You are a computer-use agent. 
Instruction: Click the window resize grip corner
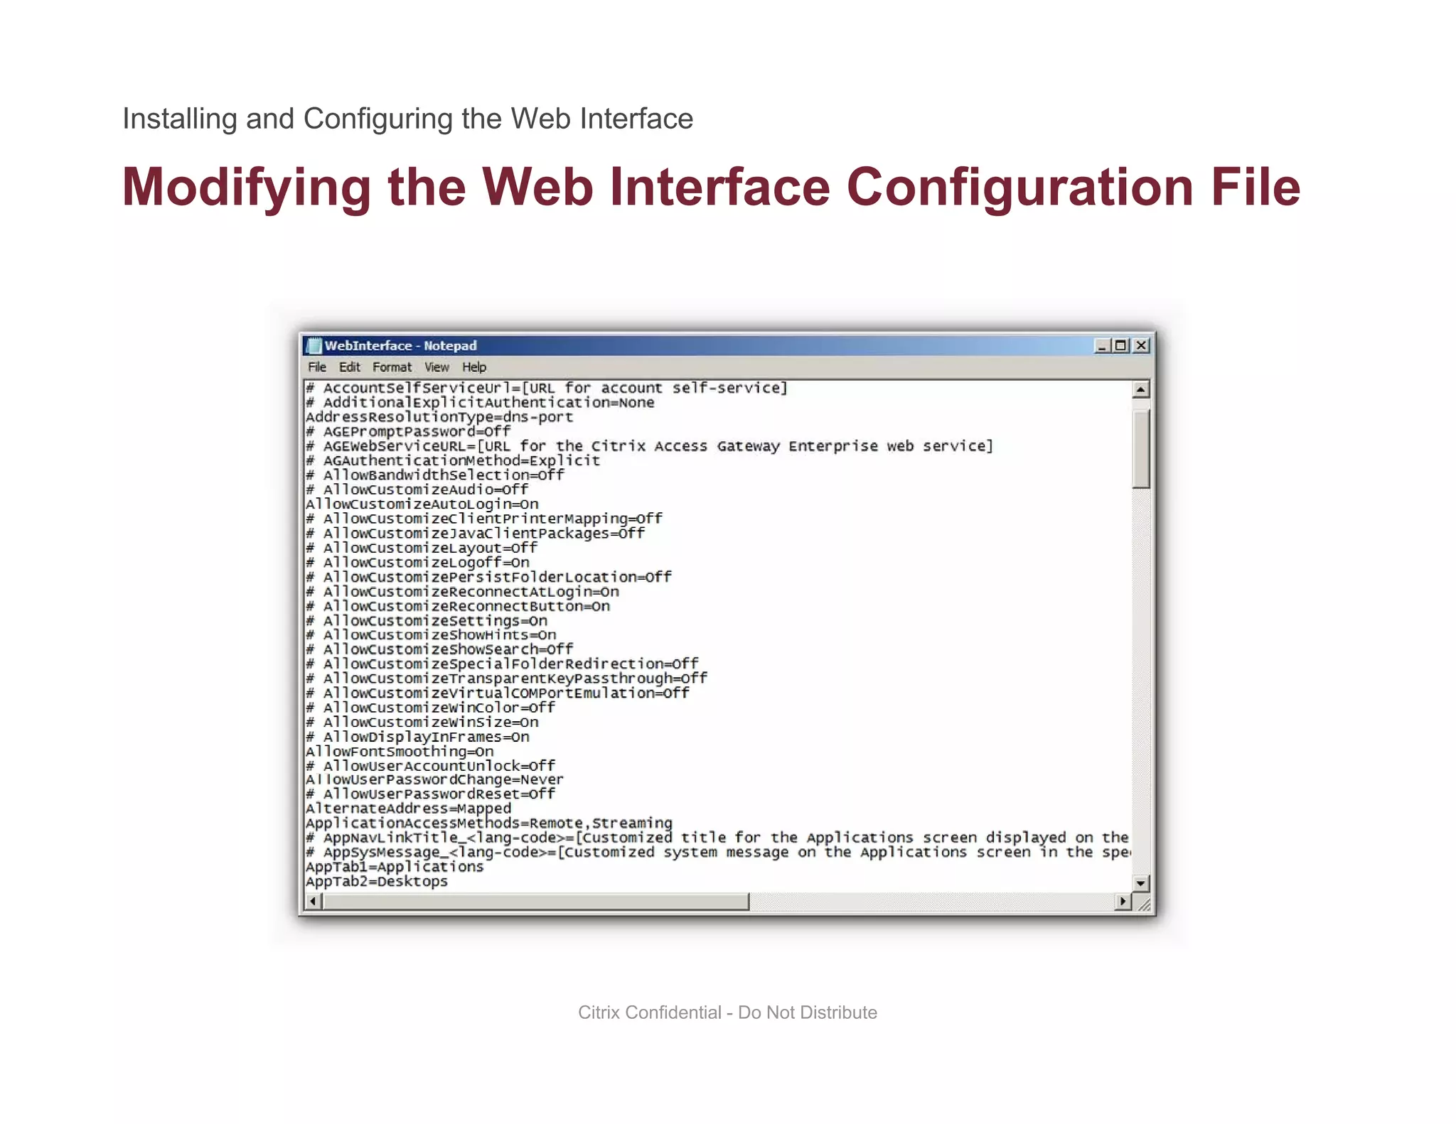[x=1142, y=903]
